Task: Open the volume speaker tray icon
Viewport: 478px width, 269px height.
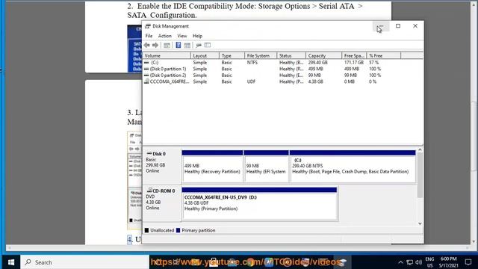Action: pos(418,262)
